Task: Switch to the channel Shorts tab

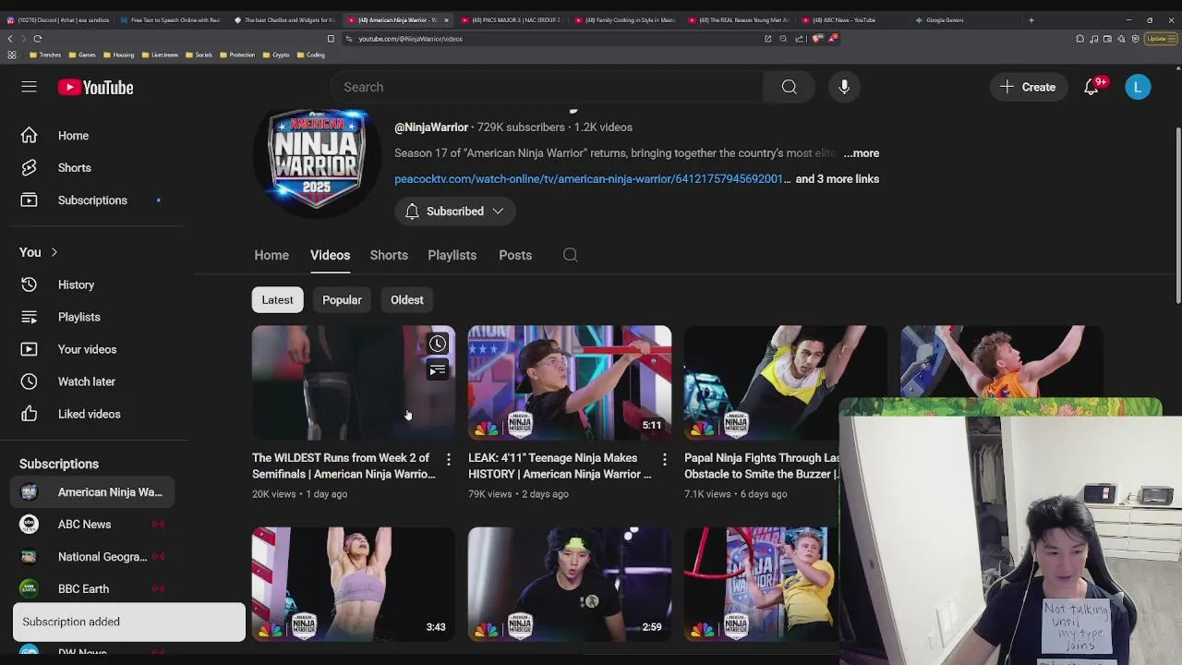Action: pyautogui.click(x=389, y=255)
